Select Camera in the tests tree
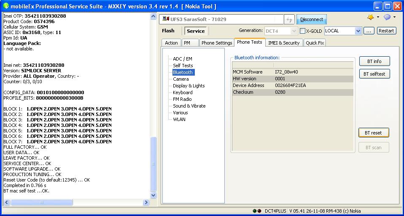The width and height of the screenshot is (404, 216). pos(181,79)
